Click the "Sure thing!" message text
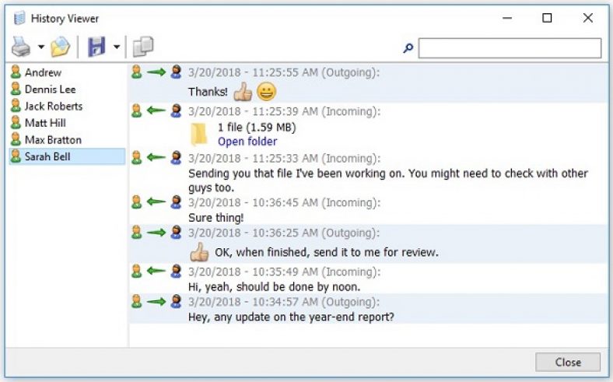This screenshot has width=613, height=382. click(x=215, y=218)
